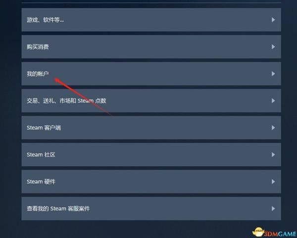Open the Steam 客户端 help topic
The image size is (297, 238).
44,128
